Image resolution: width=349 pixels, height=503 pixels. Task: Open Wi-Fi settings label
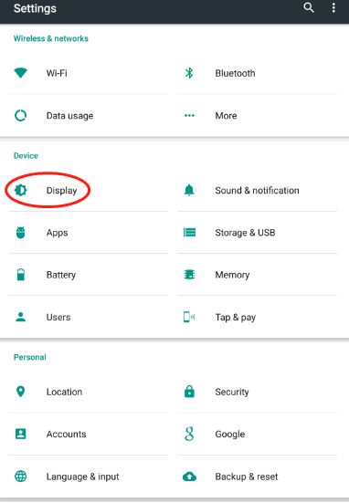[57, 73]
